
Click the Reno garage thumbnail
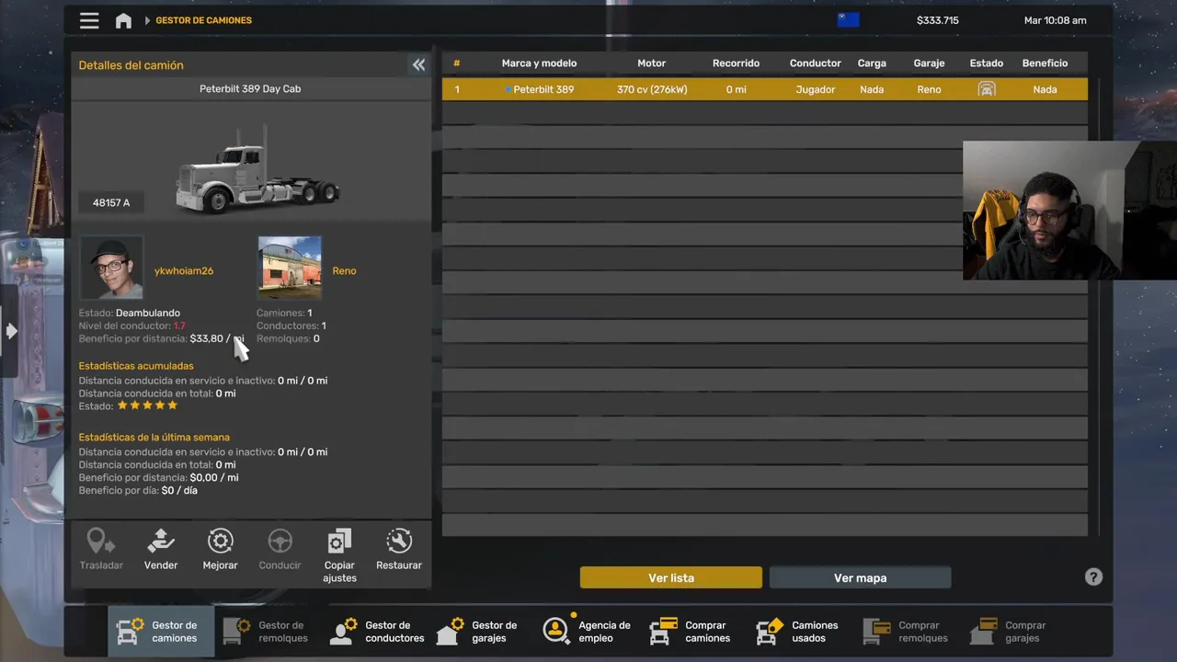tap(290, 268)
